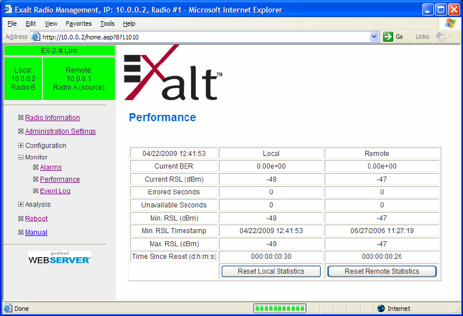Click the Done status page icon
This screenshot has width=463, height=316.
coord(7,309)
